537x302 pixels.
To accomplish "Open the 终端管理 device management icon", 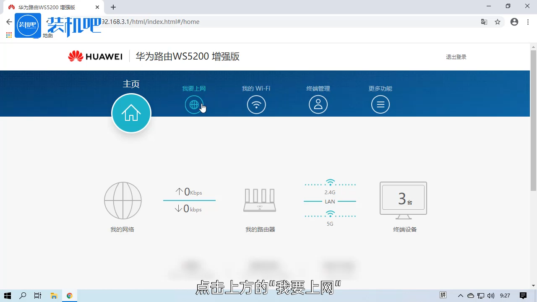I will [x=318, y=104].
